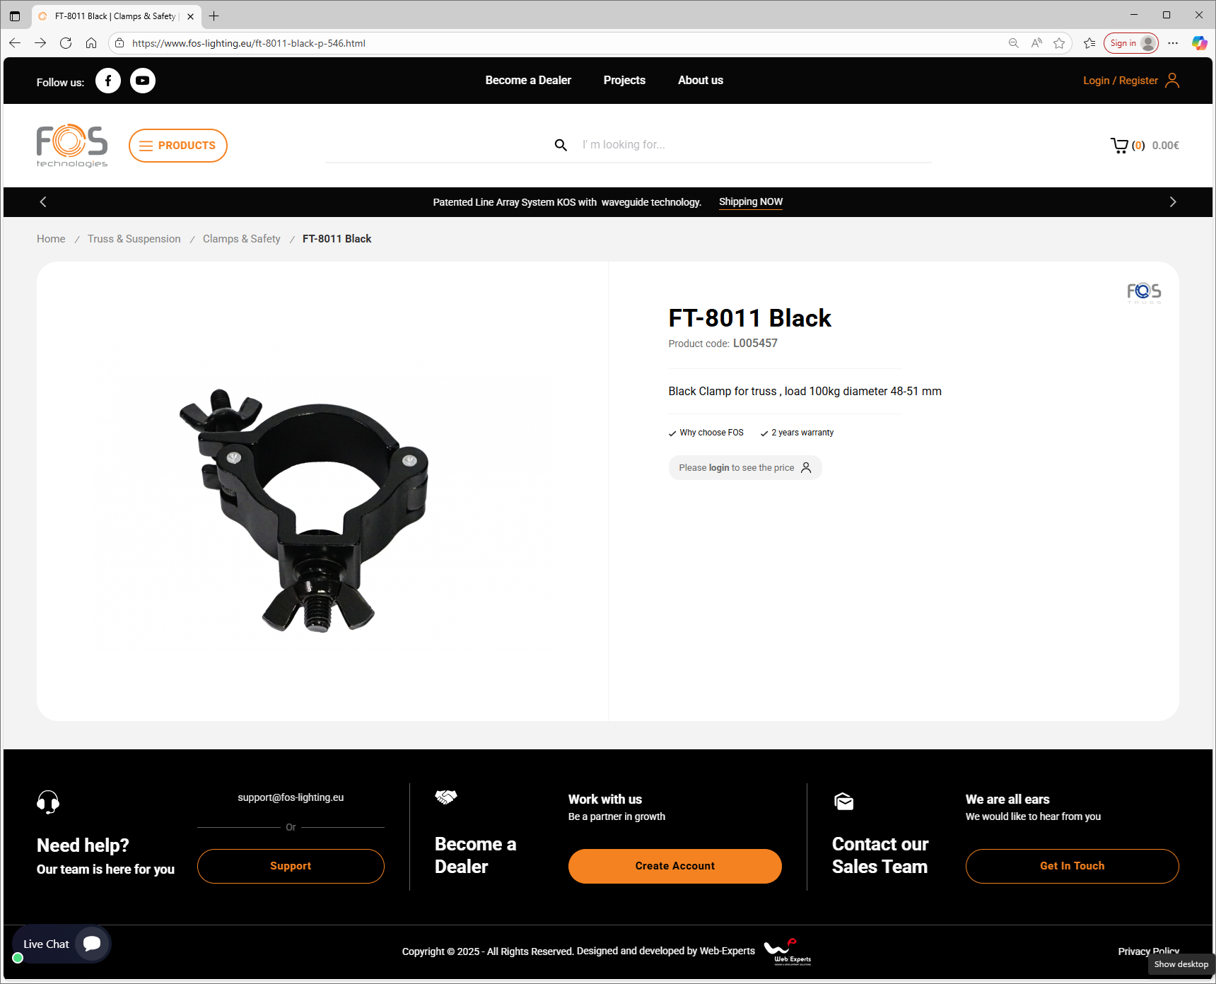
Task: Click Please login to see price
Action: tap(745, 468)
